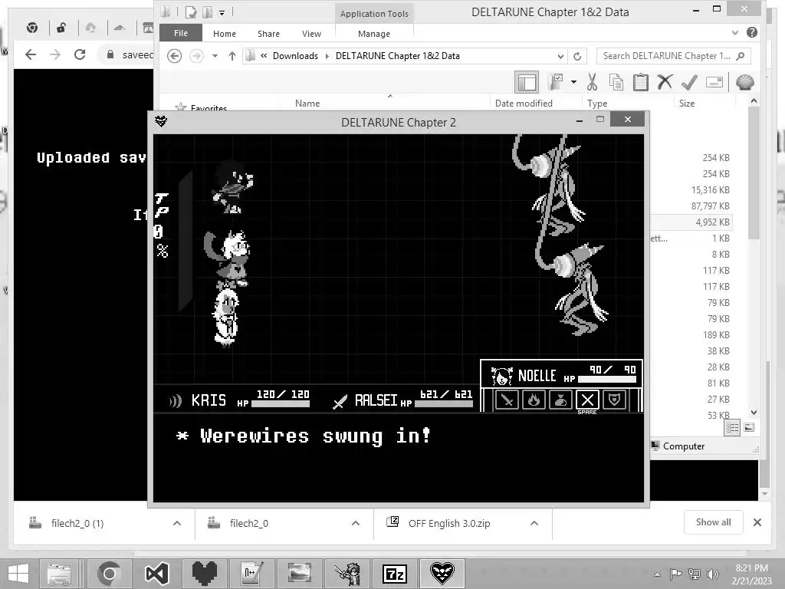
Task: Switch to the View ribbon tab
Action: tap(311, 34)
